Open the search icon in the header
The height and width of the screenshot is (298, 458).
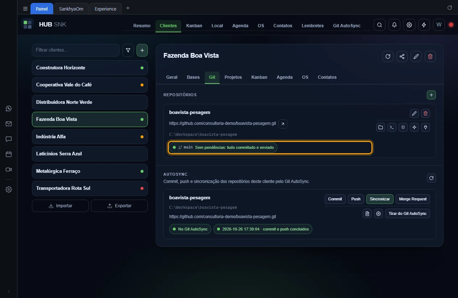[x=379, y=25]
